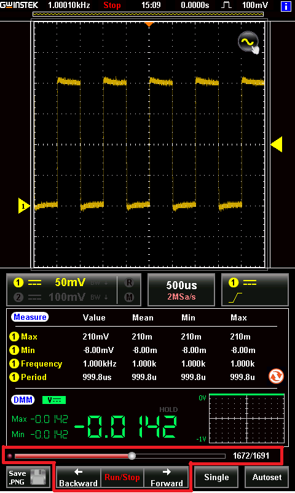
Task: Click the red Stop status text
Action: [x=112, y=6]
